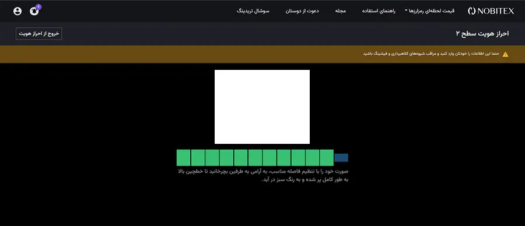Image resolution: width=525 pixels, height=226 pixels.
Task: Open the مجله menu item
Action: pyautogui.click(x=341, y=10)
